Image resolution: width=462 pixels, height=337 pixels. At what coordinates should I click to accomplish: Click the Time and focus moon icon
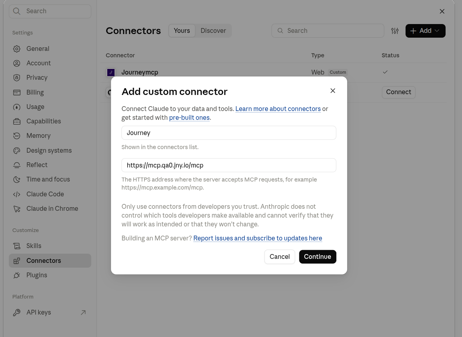point(17,179)
